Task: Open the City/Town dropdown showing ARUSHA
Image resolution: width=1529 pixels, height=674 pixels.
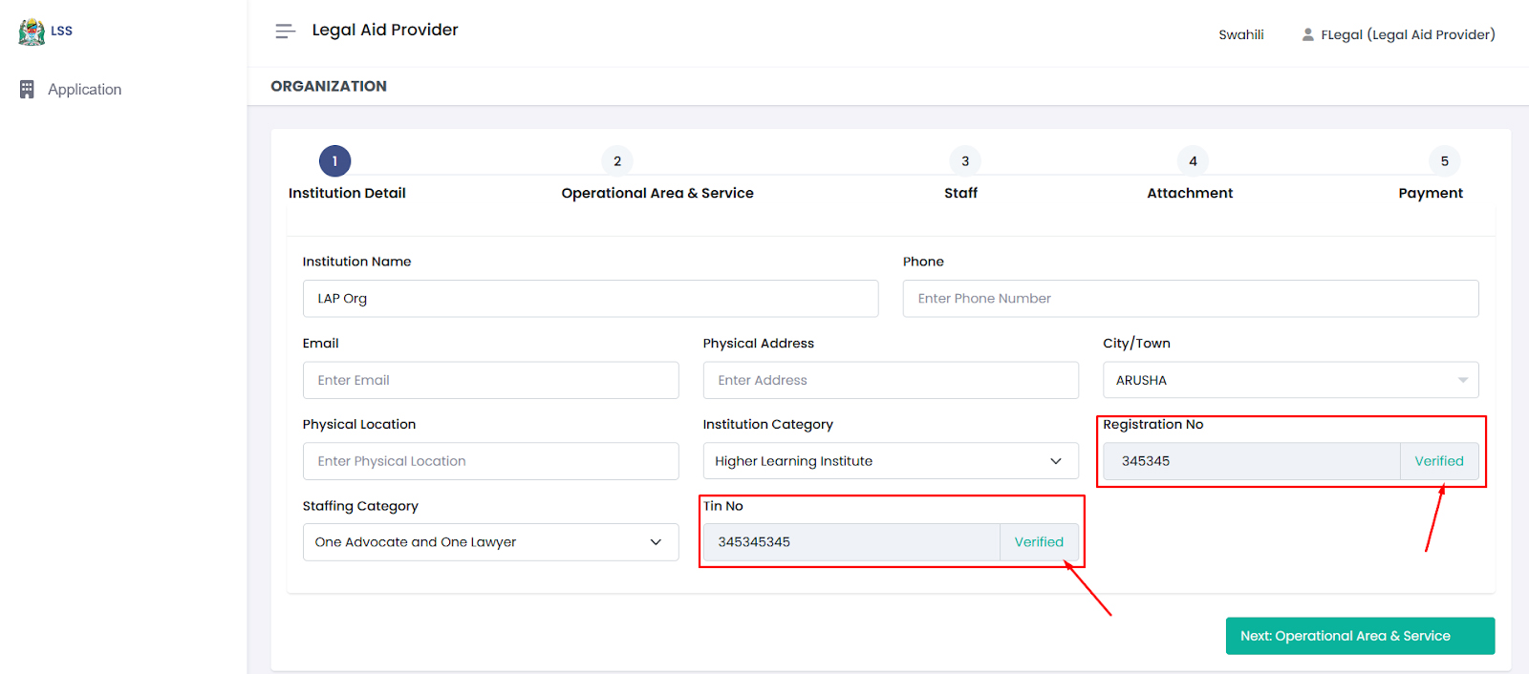Action: pos(1290,380)
